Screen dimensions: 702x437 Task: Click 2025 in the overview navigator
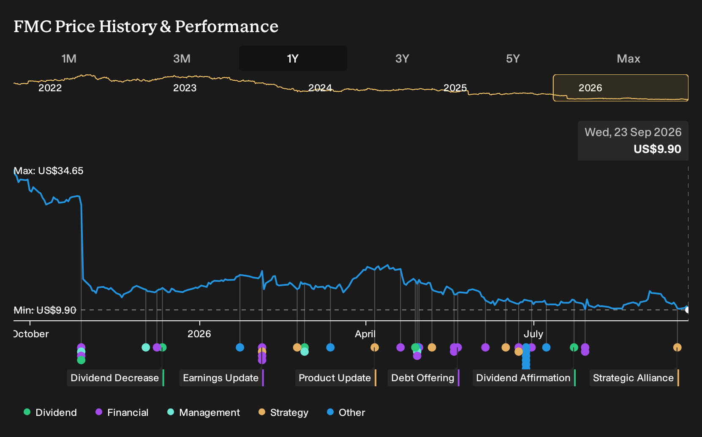pyautogui.click(x=455, y=88)
